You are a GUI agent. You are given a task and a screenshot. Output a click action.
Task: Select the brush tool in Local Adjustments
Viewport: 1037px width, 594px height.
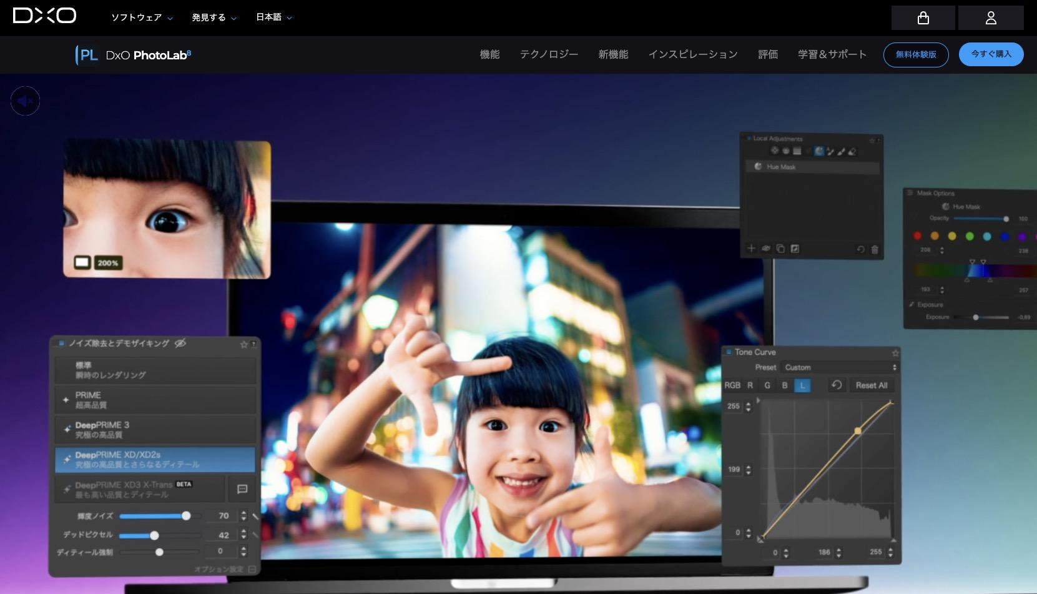click(x=841, y=151)
